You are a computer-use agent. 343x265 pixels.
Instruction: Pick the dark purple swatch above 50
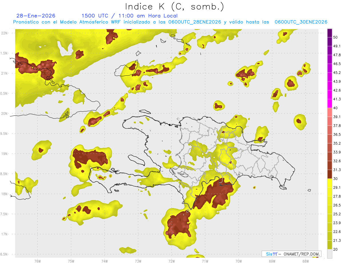pos(330,33)
